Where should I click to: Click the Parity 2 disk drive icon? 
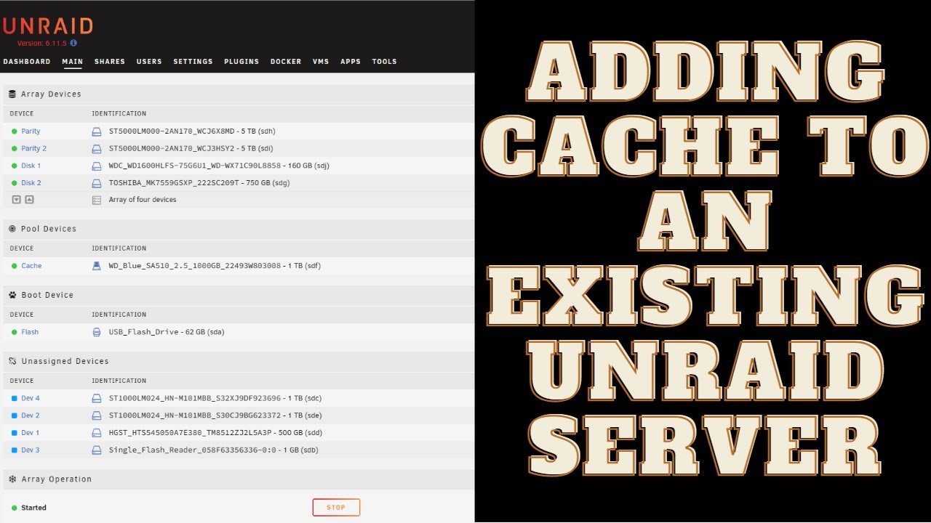97,149
